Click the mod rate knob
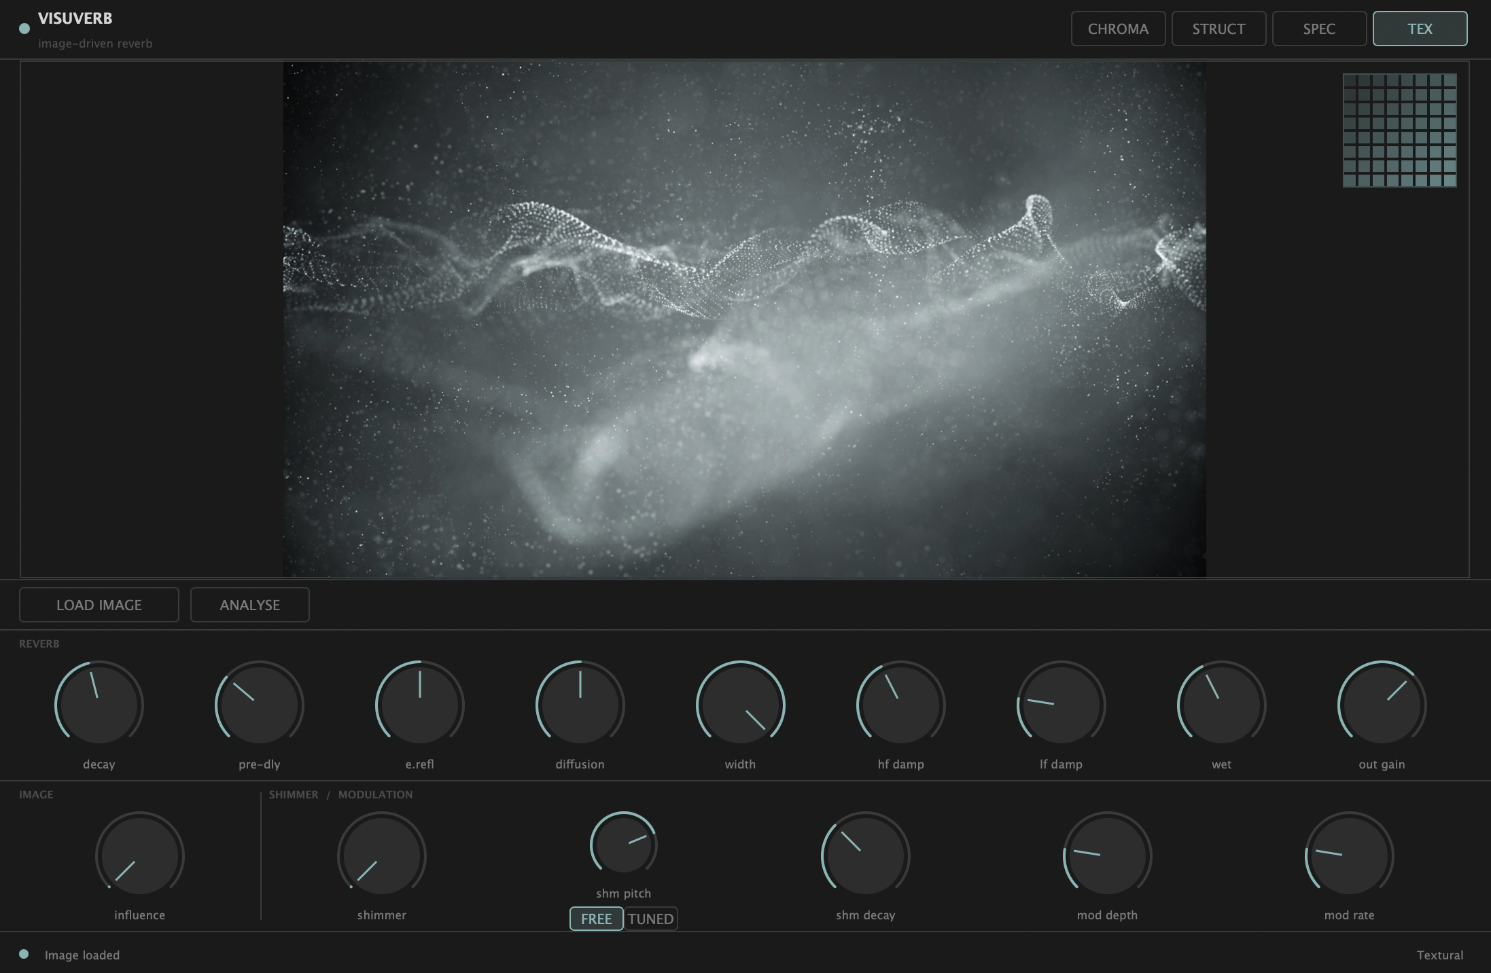 [x=1350, y=855]
